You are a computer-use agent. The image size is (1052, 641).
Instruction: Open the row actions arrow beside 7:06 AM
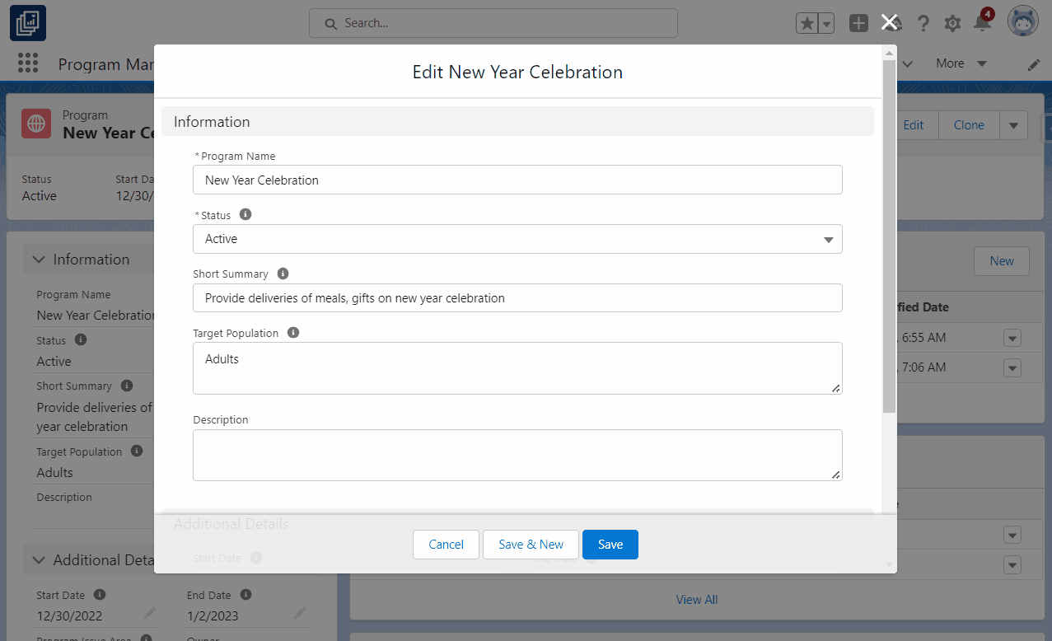(x=1012, y=368)
